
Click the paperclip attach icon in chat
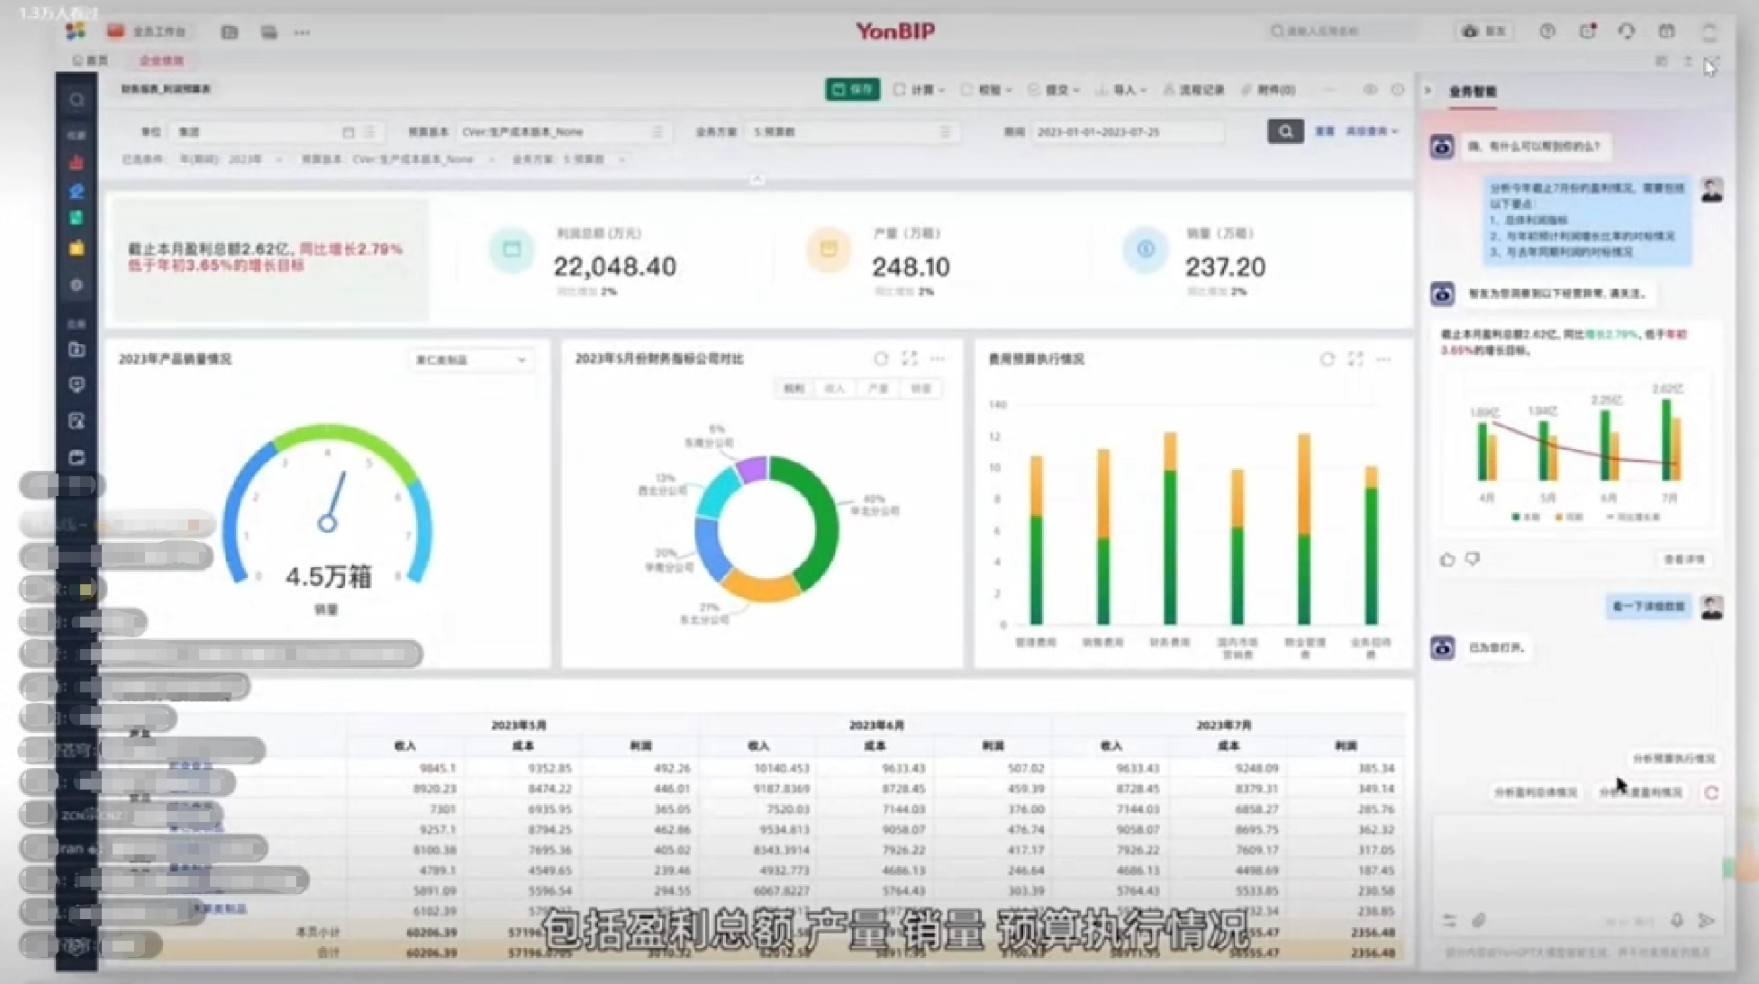tap(1479, 920)
